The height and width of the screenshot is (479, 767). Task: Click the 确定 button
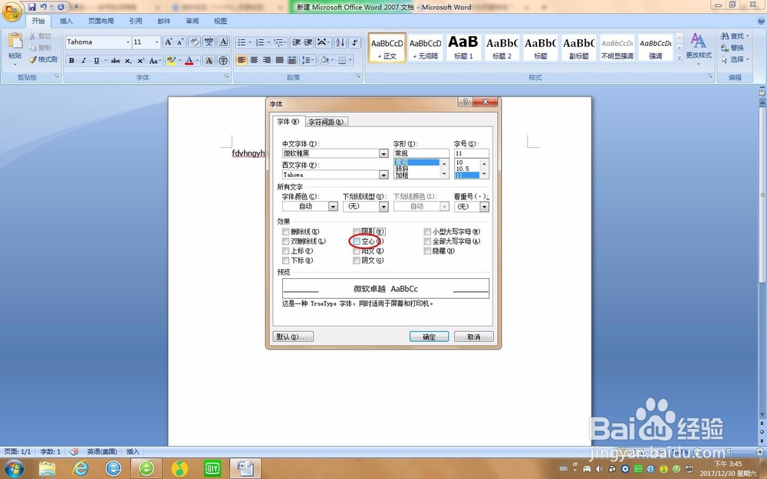pyautogui.click(x=429, y=336)
